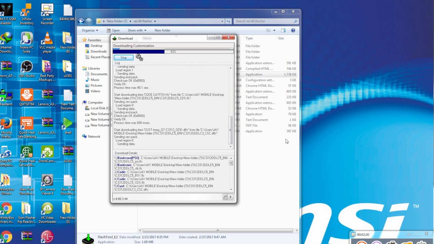Open OBS Studio desktop shortcut
The width and height of the screenshot is (434, 244).
[x=26, y=69]
